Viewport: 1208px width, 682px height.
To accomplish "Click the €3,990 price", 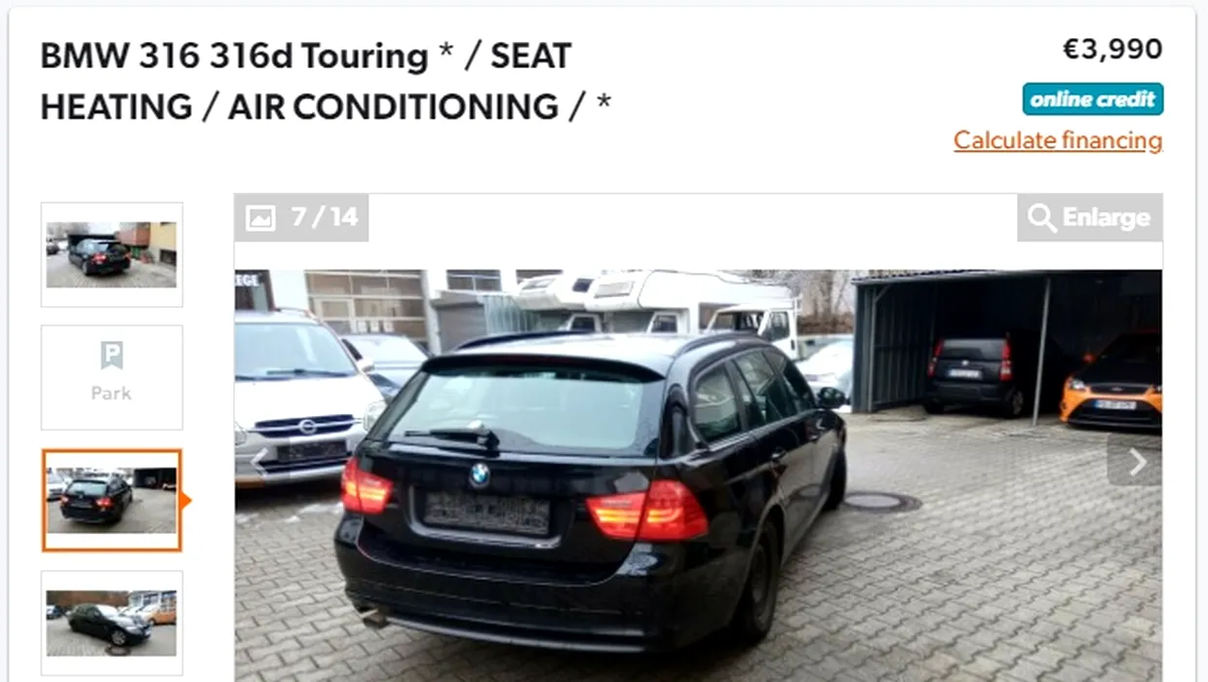I will [1112, 49].
